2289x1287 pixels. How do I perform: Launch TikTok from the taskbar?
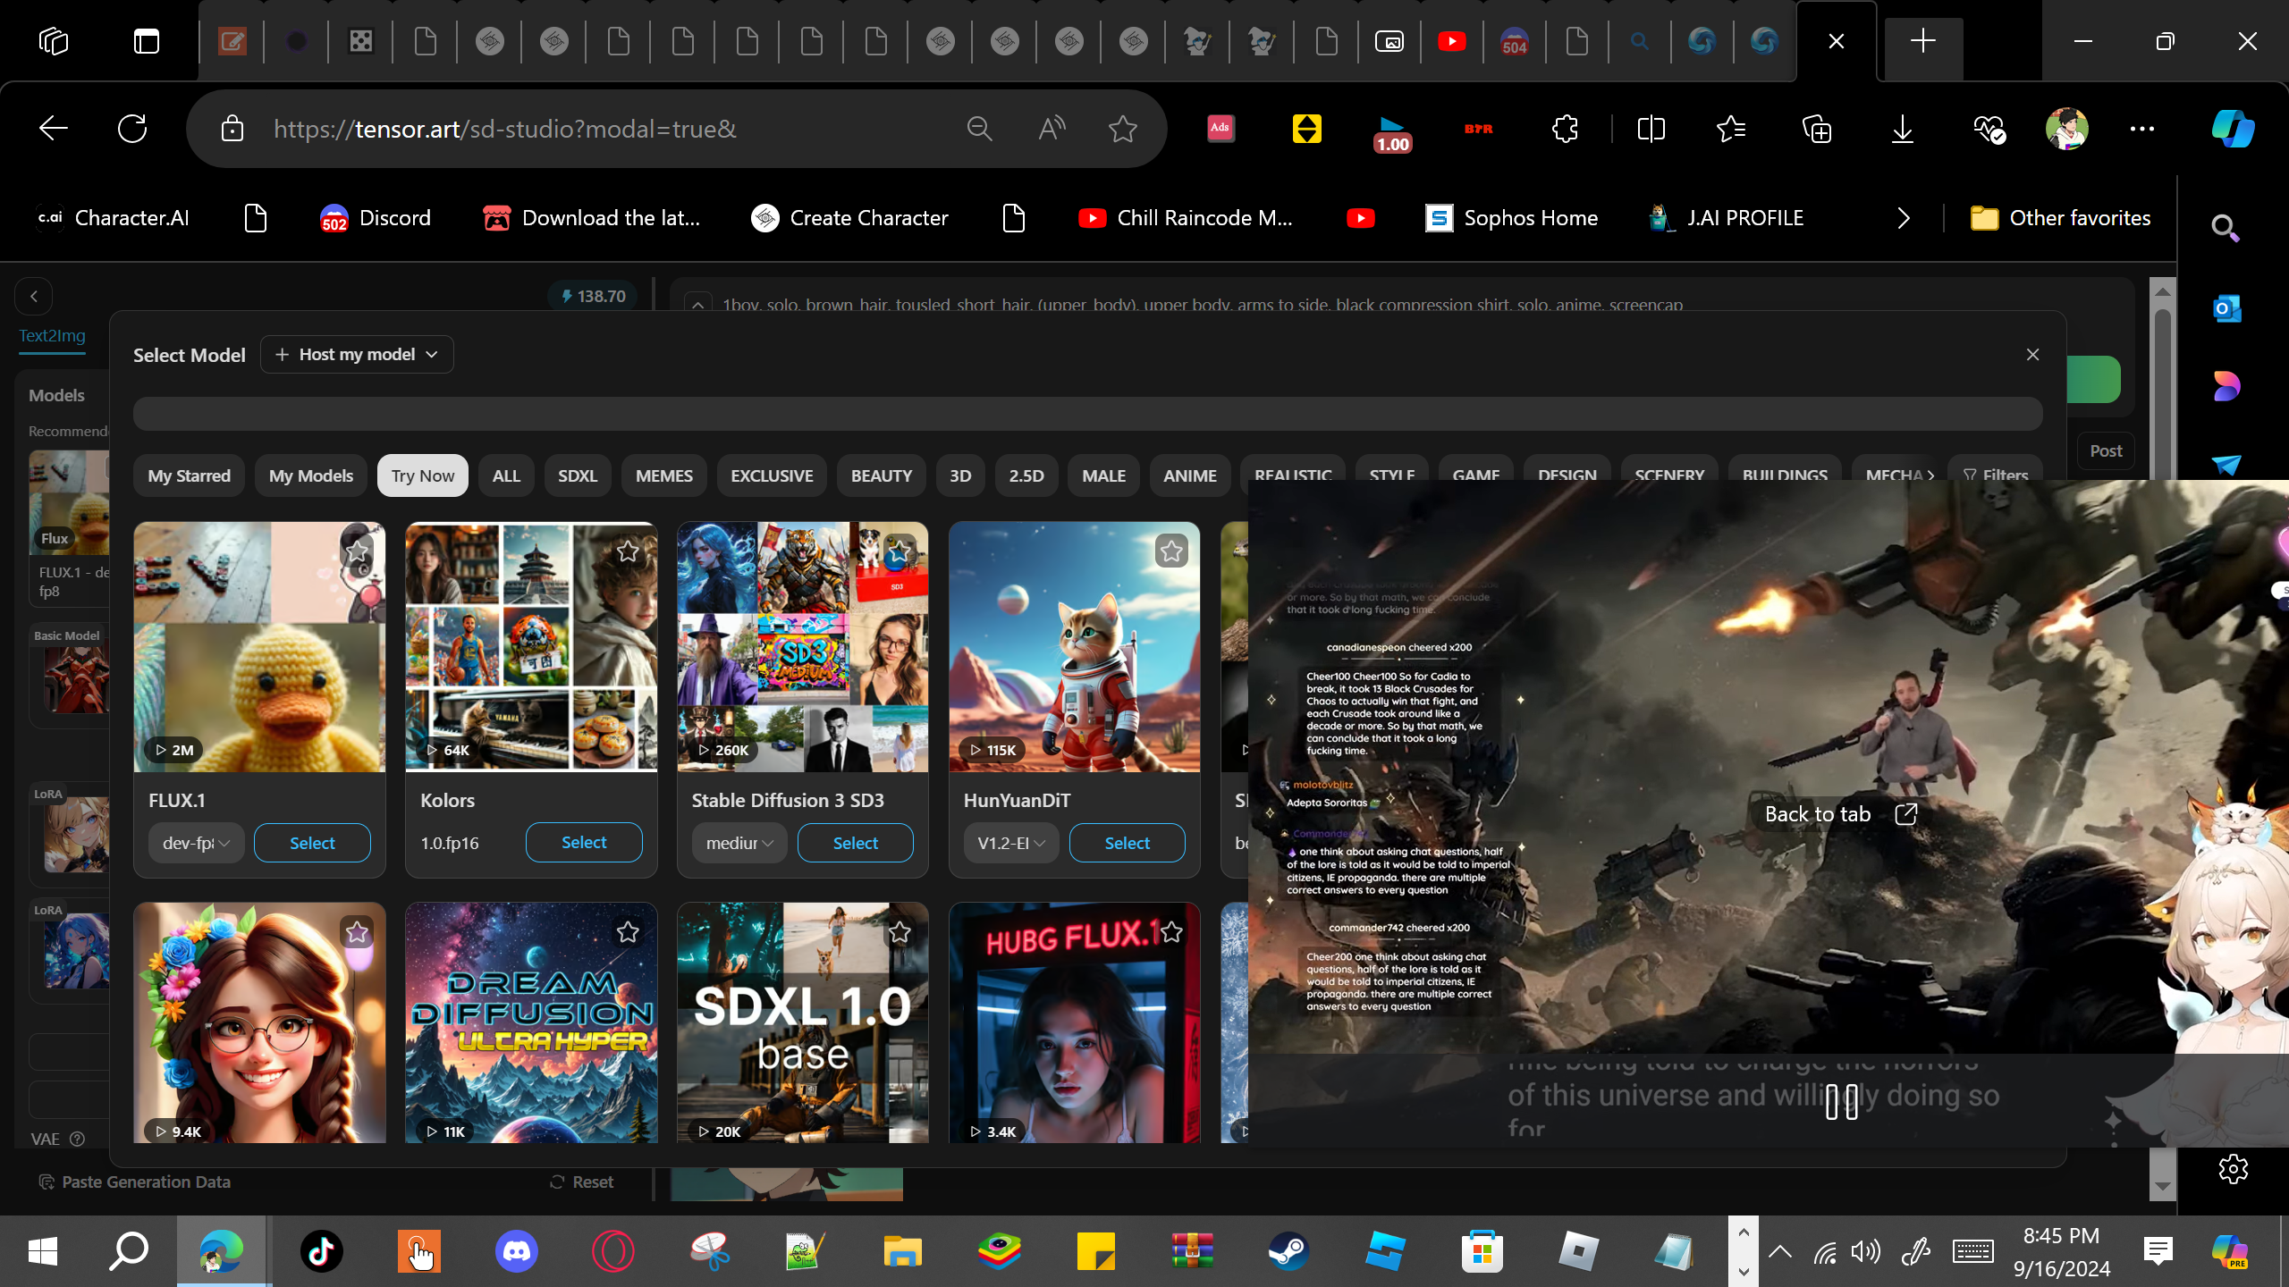[322, 1251]
